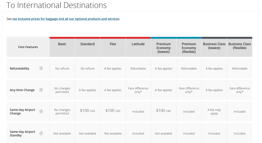Select the Standard fare column header
The height and width of the screenshot is (143, 262).
coord(87,44)
